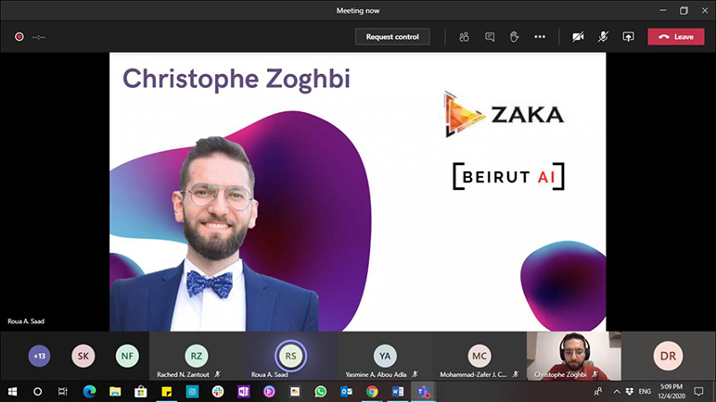Click the red recording indicator

(x=19, y=37)
